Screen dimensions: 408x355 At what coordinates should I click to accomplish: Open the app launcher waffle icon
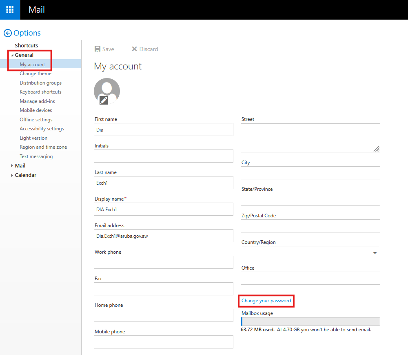(x=10, y=9)
